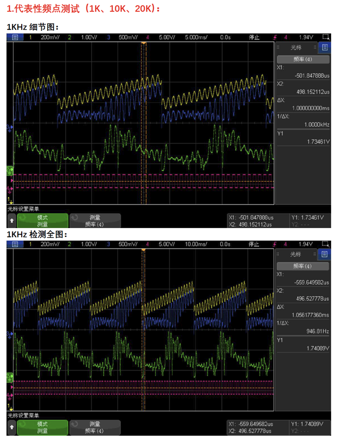Open the 测量 频率(4) softkey in top scope
This screenshot has height=441, width=337.
click(94, 221)
